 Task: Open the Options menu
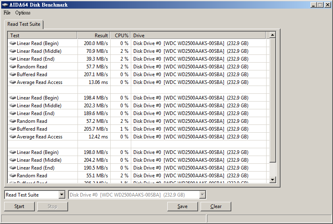click(x=23, y=13)
